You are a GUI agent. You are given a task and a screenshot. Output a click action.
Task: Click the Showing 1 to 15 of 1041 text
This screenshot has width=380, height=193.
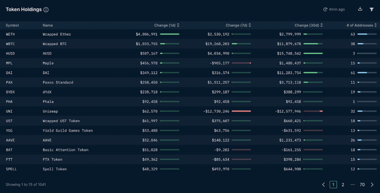[x=26, y=184]
